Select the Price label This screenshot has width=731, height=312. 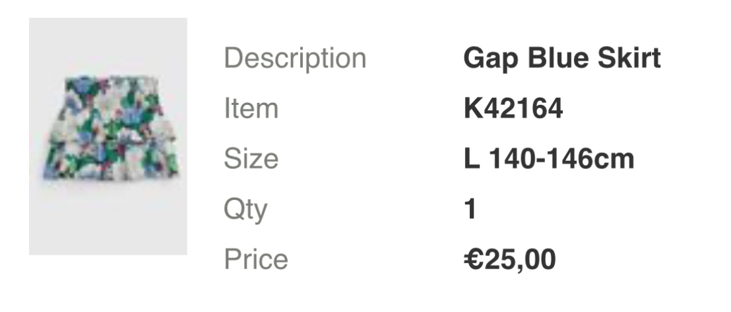click(x=256, y=259)
